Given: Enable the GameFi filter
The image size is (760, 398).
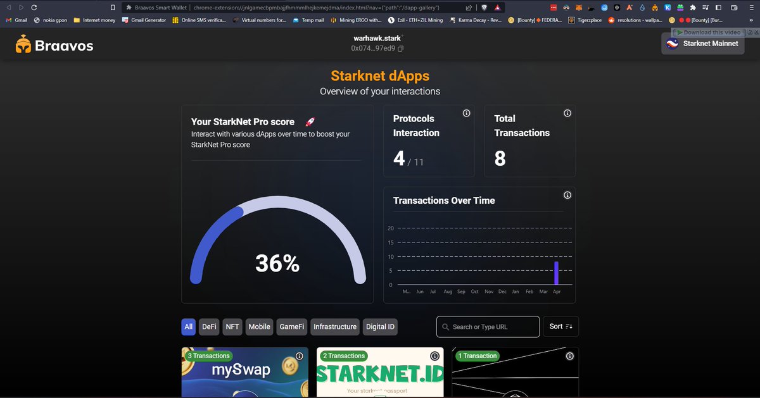Looking at the screenshot, I should coord(291,326).
